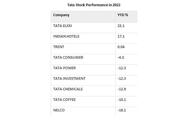Select the TATA COFFEE company cell
This screenshot has height=116, width=188.
64,99
